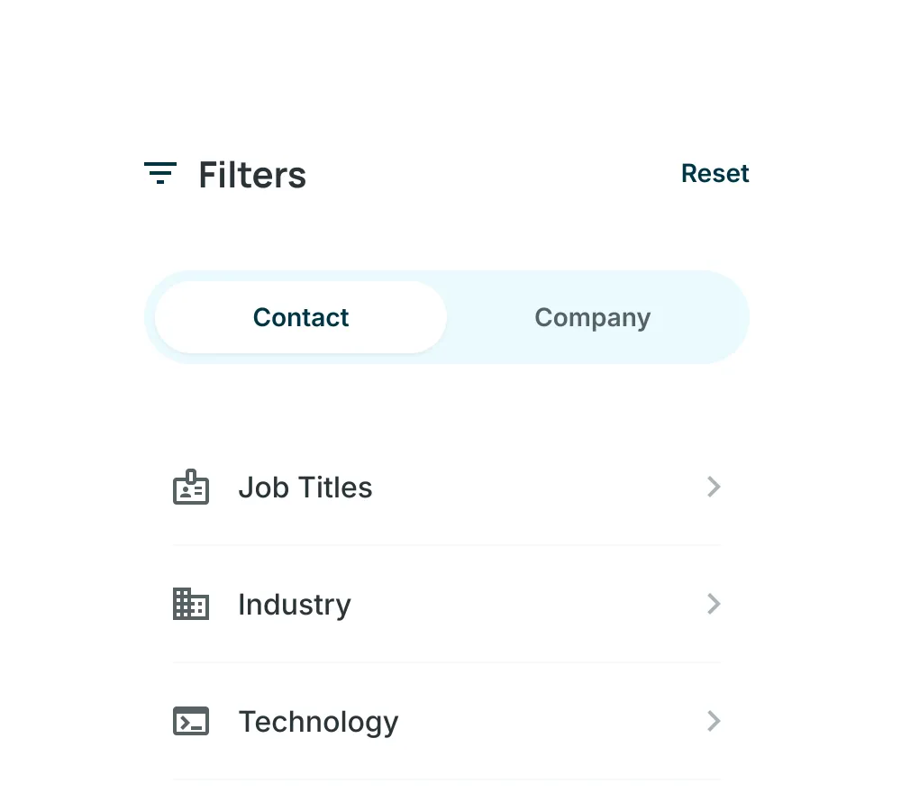Click the filter lines icon beside Filters
Viewport: 901px width, 793px height.
click(x=160, y=174)
